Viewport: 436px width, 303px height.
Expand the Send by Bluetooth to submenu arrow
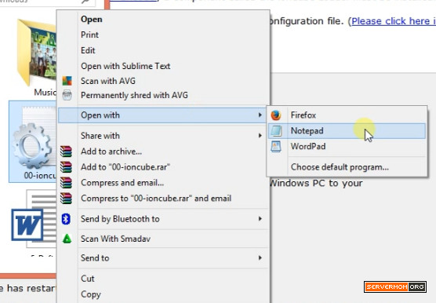[260, 219]
